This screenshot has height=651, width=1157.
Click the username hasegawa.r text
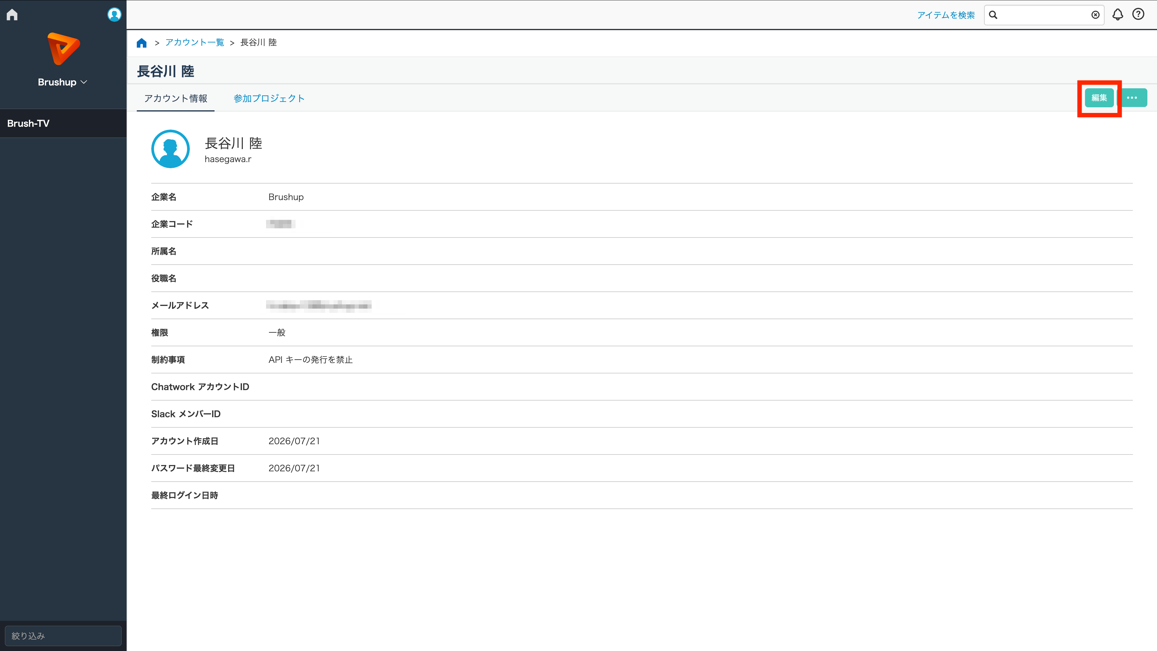[228, 159]
